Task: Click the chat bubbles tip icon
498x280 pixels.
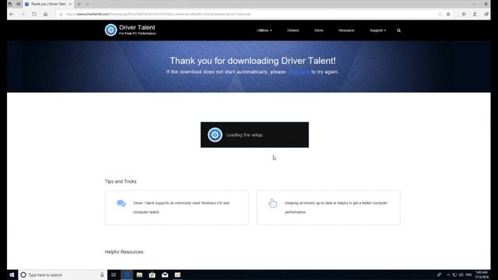Action: tap(121, 203)
